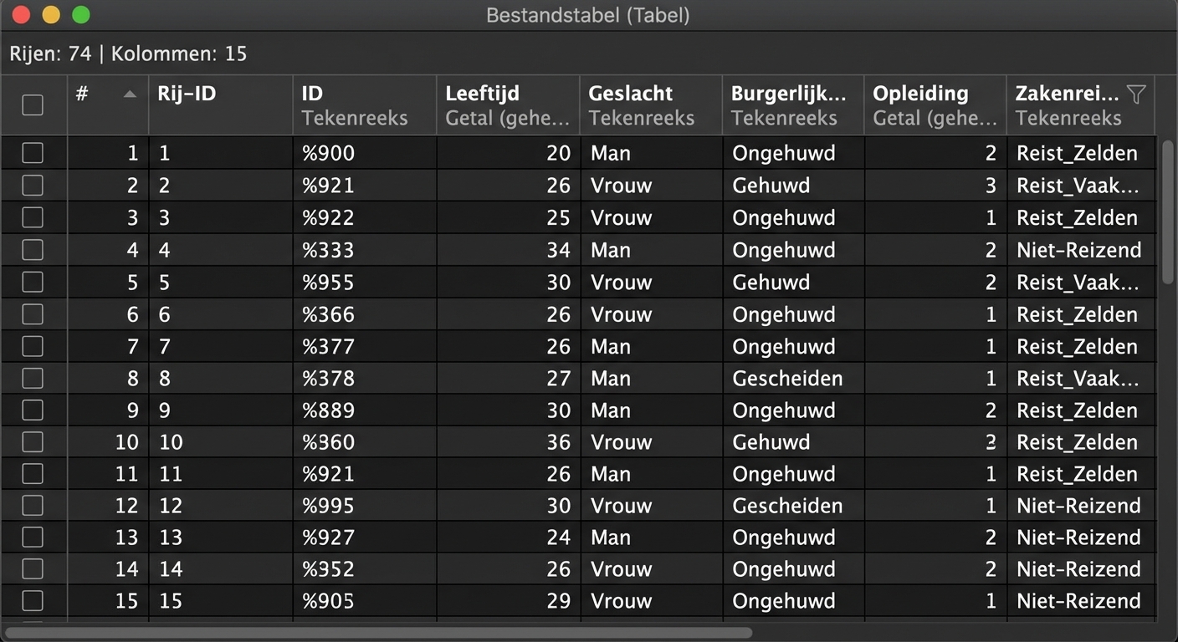Click the green zoom button in title bar

pyautogui.click(x=80, y=14)
